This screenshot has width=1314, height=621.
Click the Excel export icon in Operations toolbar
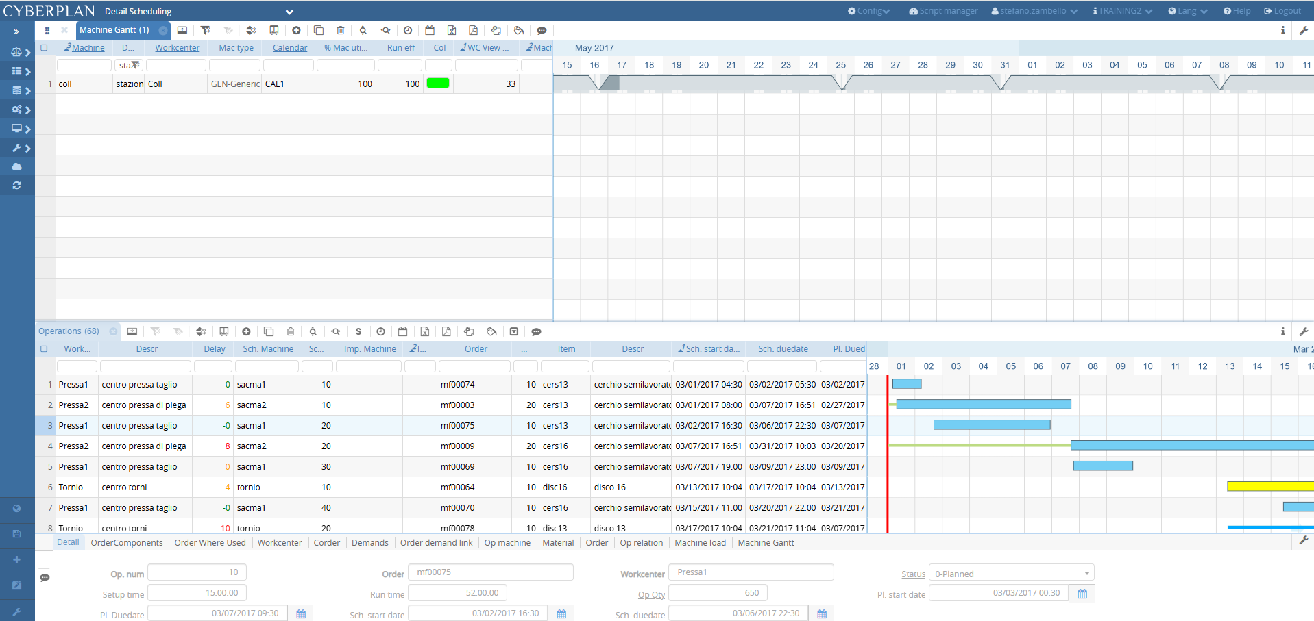pyautogui.click(x=425, y=331)
